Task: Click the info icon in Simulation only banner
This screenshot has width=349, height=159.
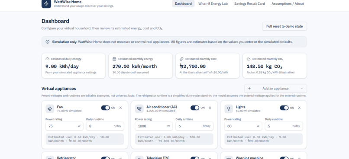Action: click(x=47, y=42)
